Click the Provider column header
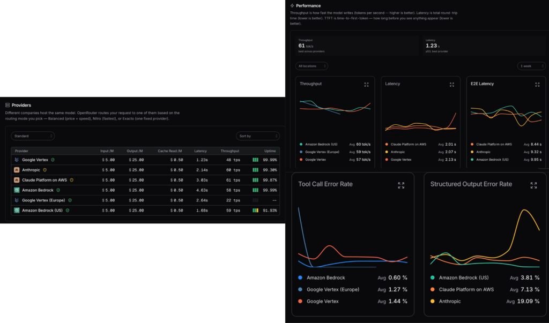The height and width of the screenshot is (323, 549). click(x=21, y=151)
